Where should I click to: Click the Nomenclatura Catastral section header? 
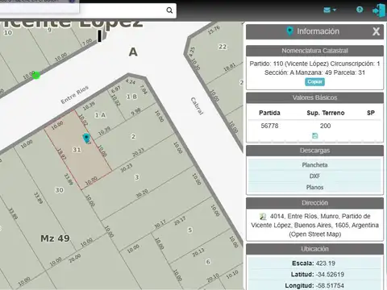click(x=314, y=51)
